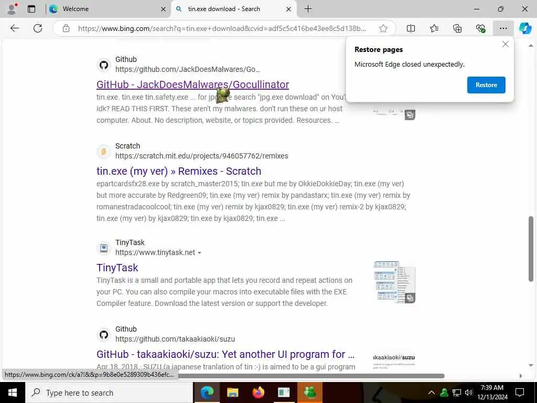Click the address bar URL field
The image size is (537, 403).
pyautogui.click(x=222, y=28)
